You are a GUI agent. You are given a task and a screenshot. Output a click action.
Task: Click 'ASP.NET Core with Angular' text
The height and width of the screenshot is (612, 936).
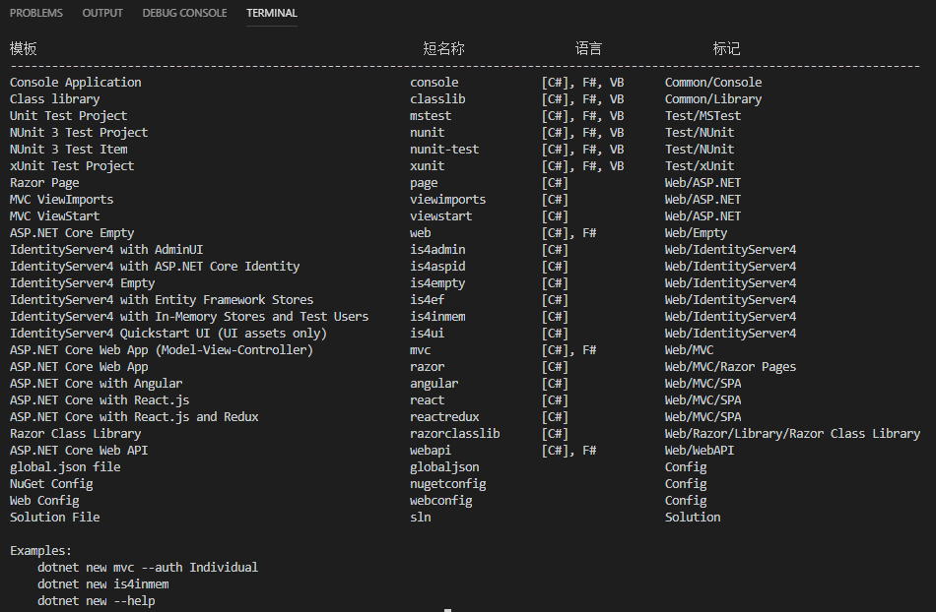click(x=97, y=383)
